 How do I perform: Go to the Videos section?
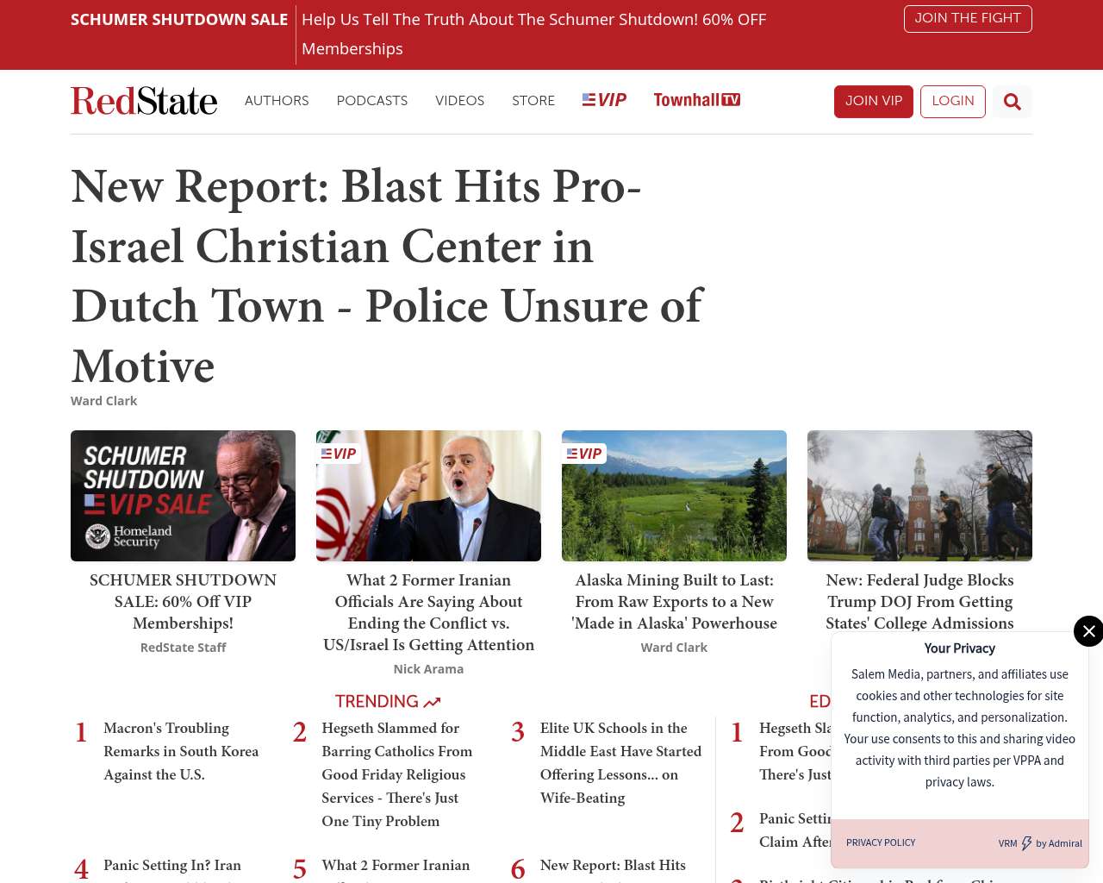click(459, 101)
